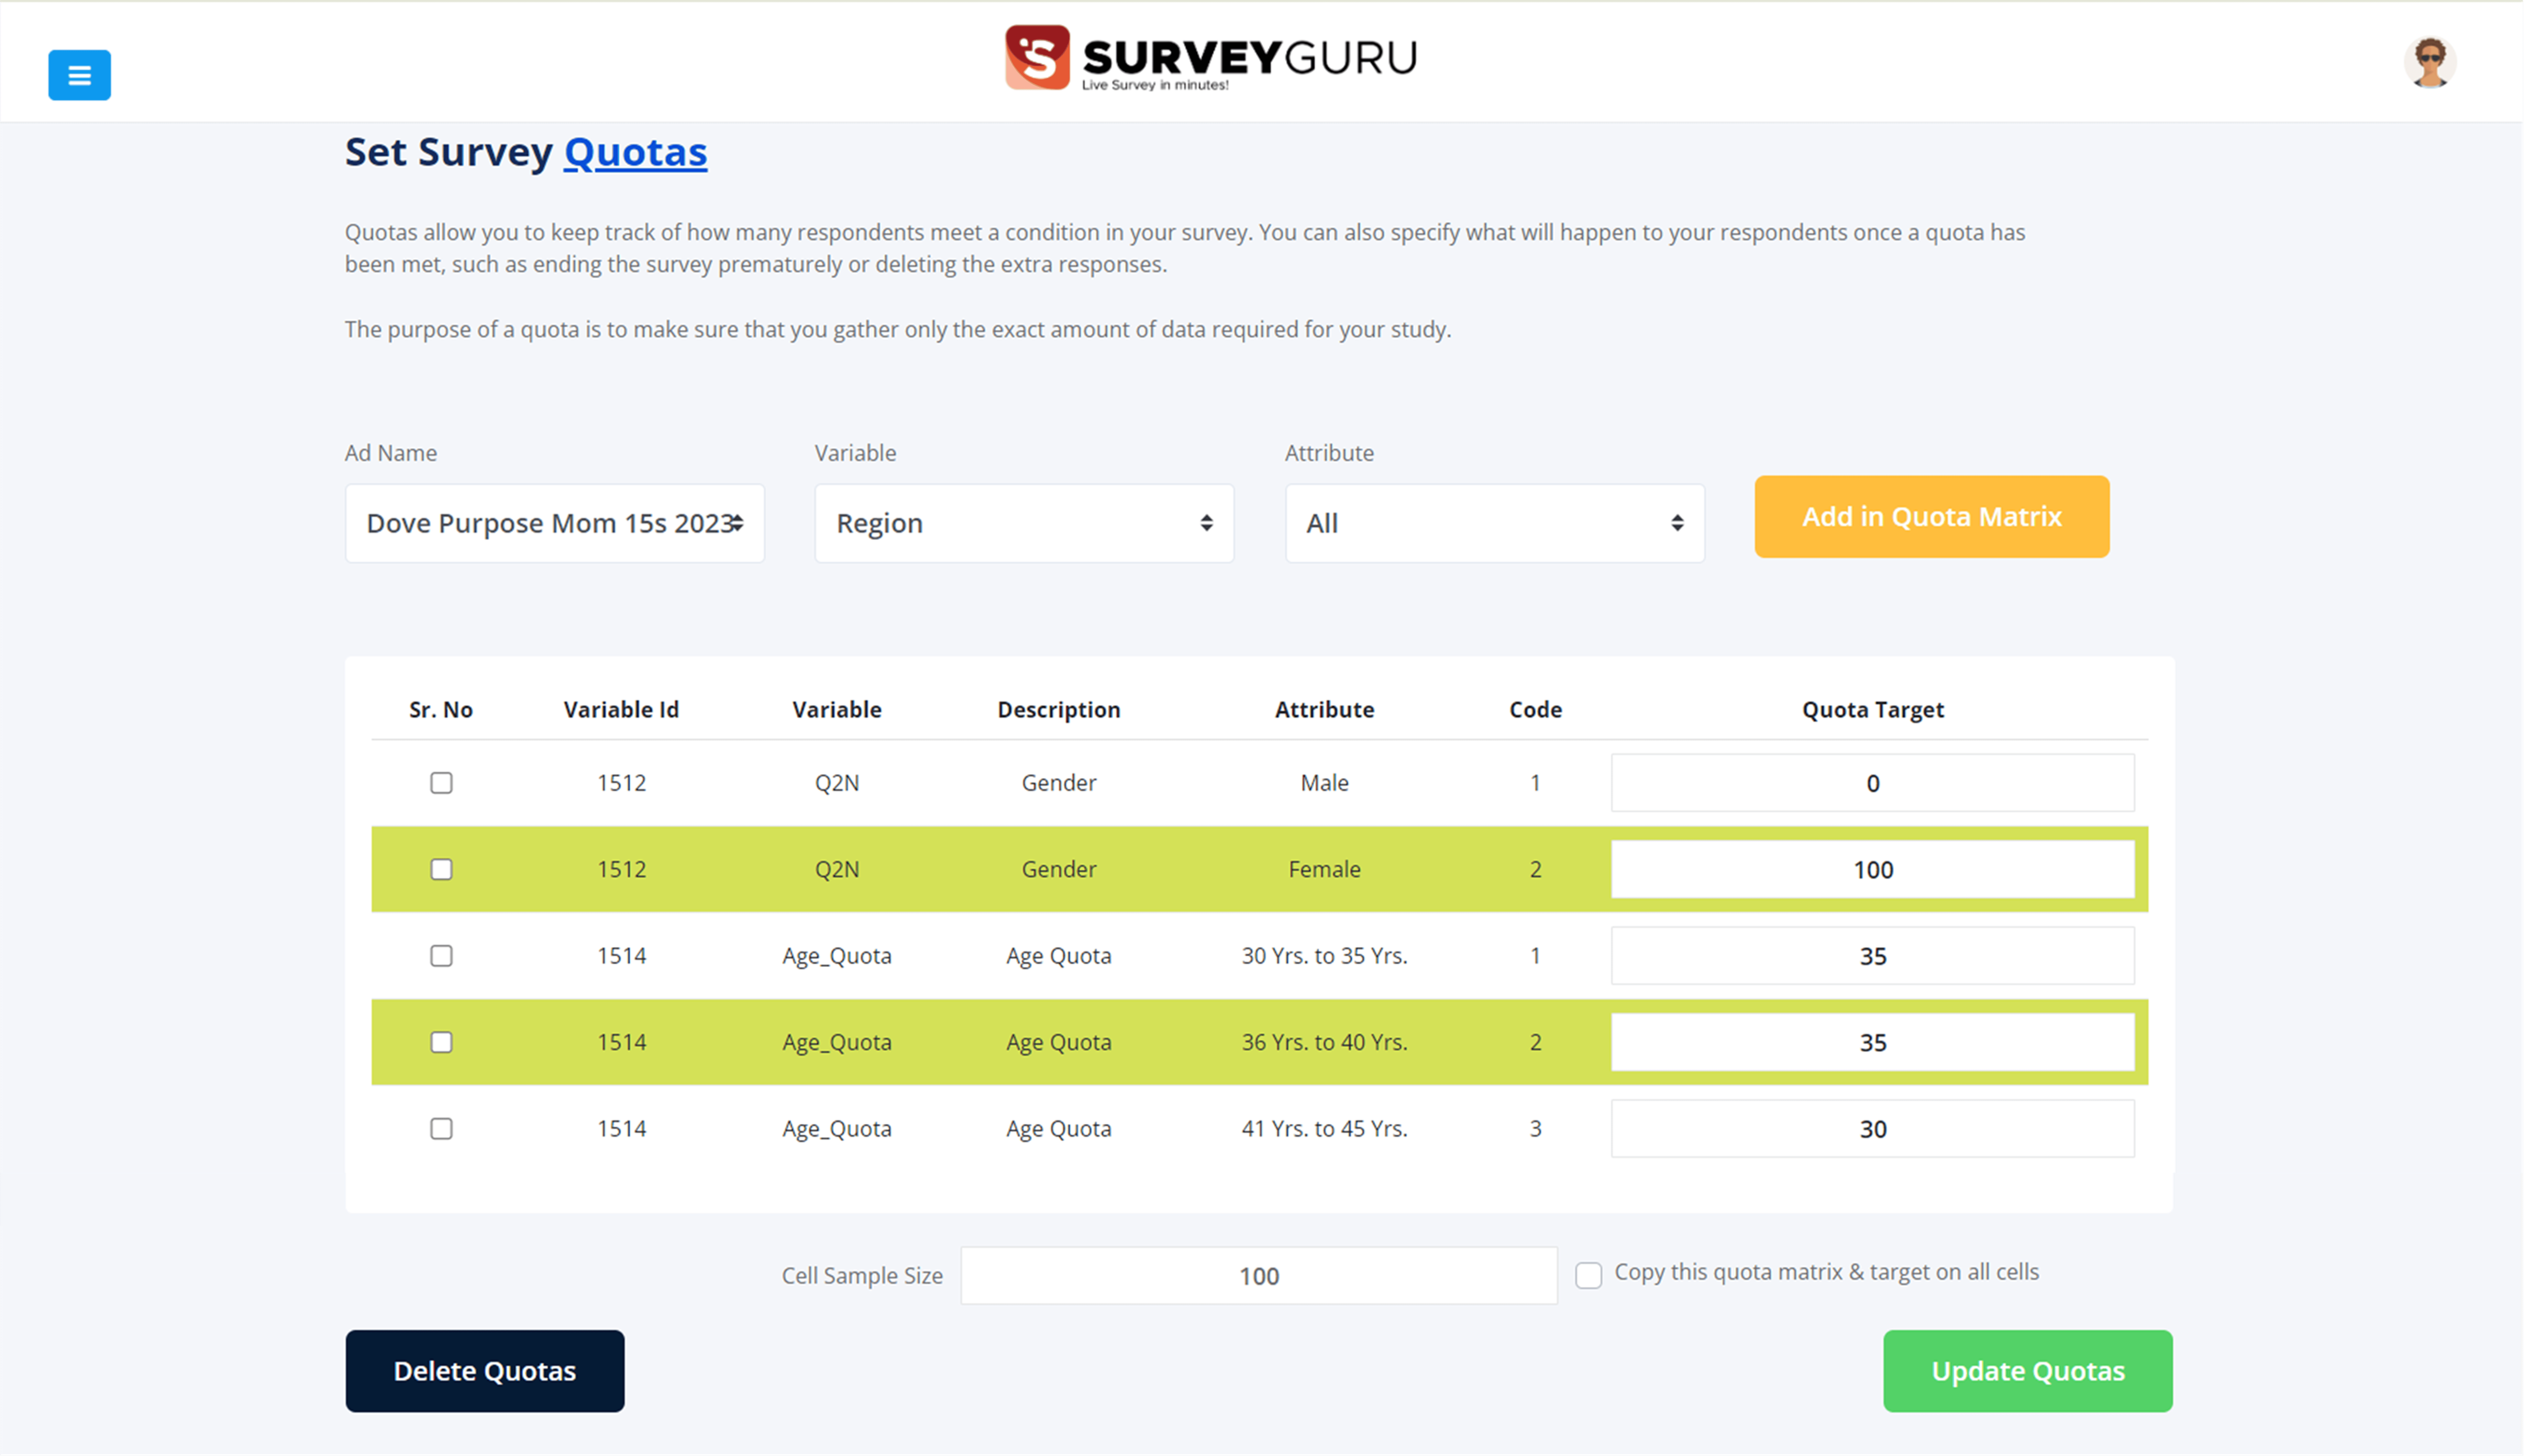Screen dimensions: 2524x1456
Task: Check the 36 Yrs. to 40 Yrs. row checkbox
Action: [441, 1042]
